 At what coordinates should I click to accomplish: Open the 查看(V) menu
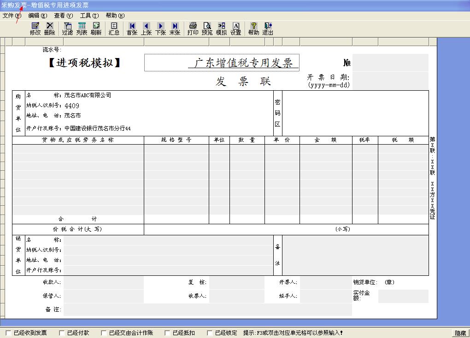[64, 16]
